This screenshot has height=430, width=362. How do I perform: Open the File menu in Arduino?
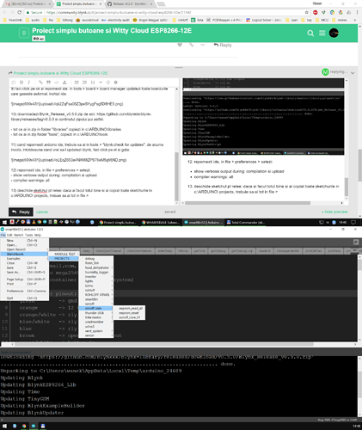click(x=3, y=235)
